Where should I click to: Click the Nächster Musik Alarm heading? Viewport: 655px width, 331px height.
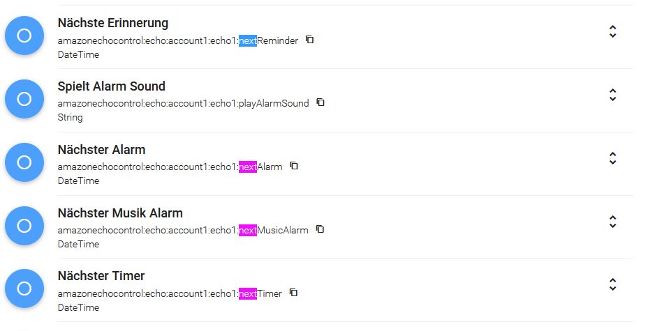[x=120, y=213]
